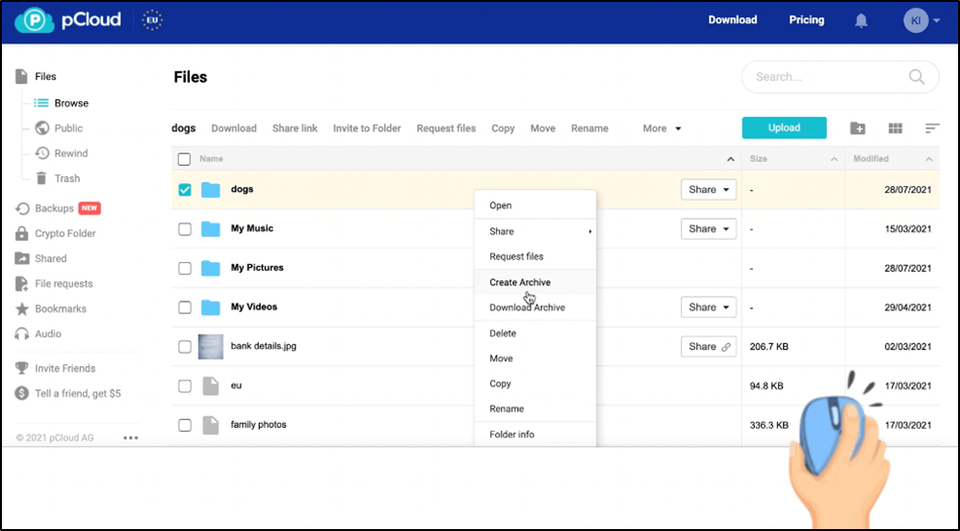
Task: Toggle the select-all checkbox in header
Action: (x=185, y=159)
